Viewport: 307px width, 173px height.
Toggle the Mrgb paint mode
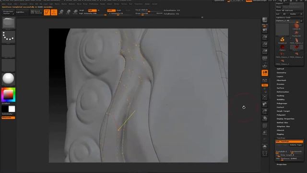coord(82,11)
